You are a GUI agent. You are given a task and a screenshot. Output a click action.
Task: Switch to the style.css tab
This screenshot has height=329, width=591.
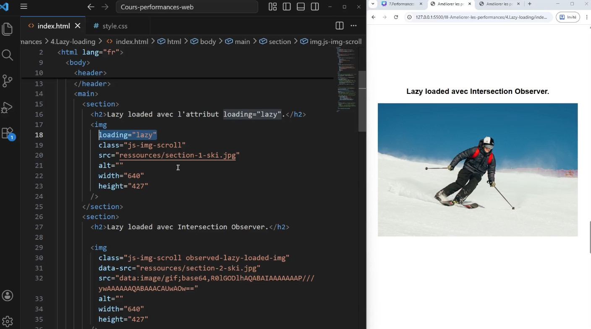click(x=115, y=26)
